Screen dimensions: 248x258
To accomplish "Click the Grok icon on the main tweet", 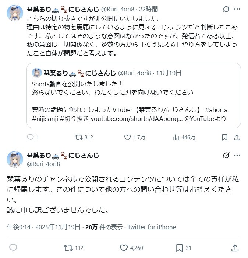I will point(227,156).
